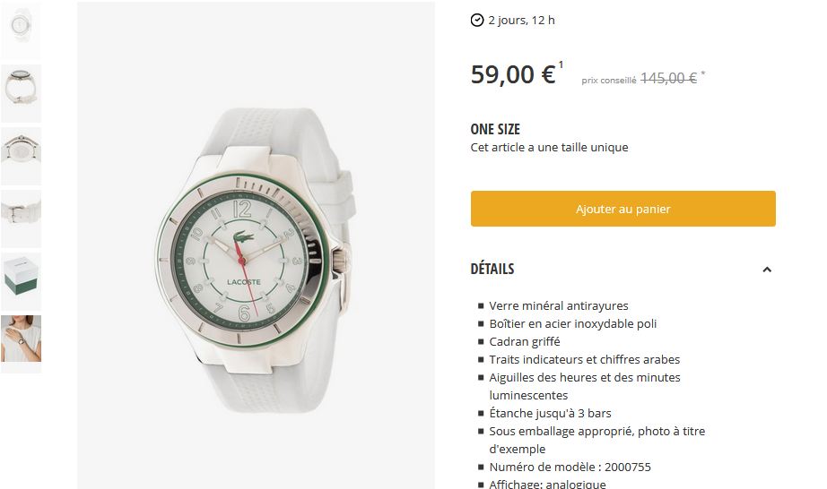
Task: Click the crossed-out 145,00 € price
Action: (668, 79)
